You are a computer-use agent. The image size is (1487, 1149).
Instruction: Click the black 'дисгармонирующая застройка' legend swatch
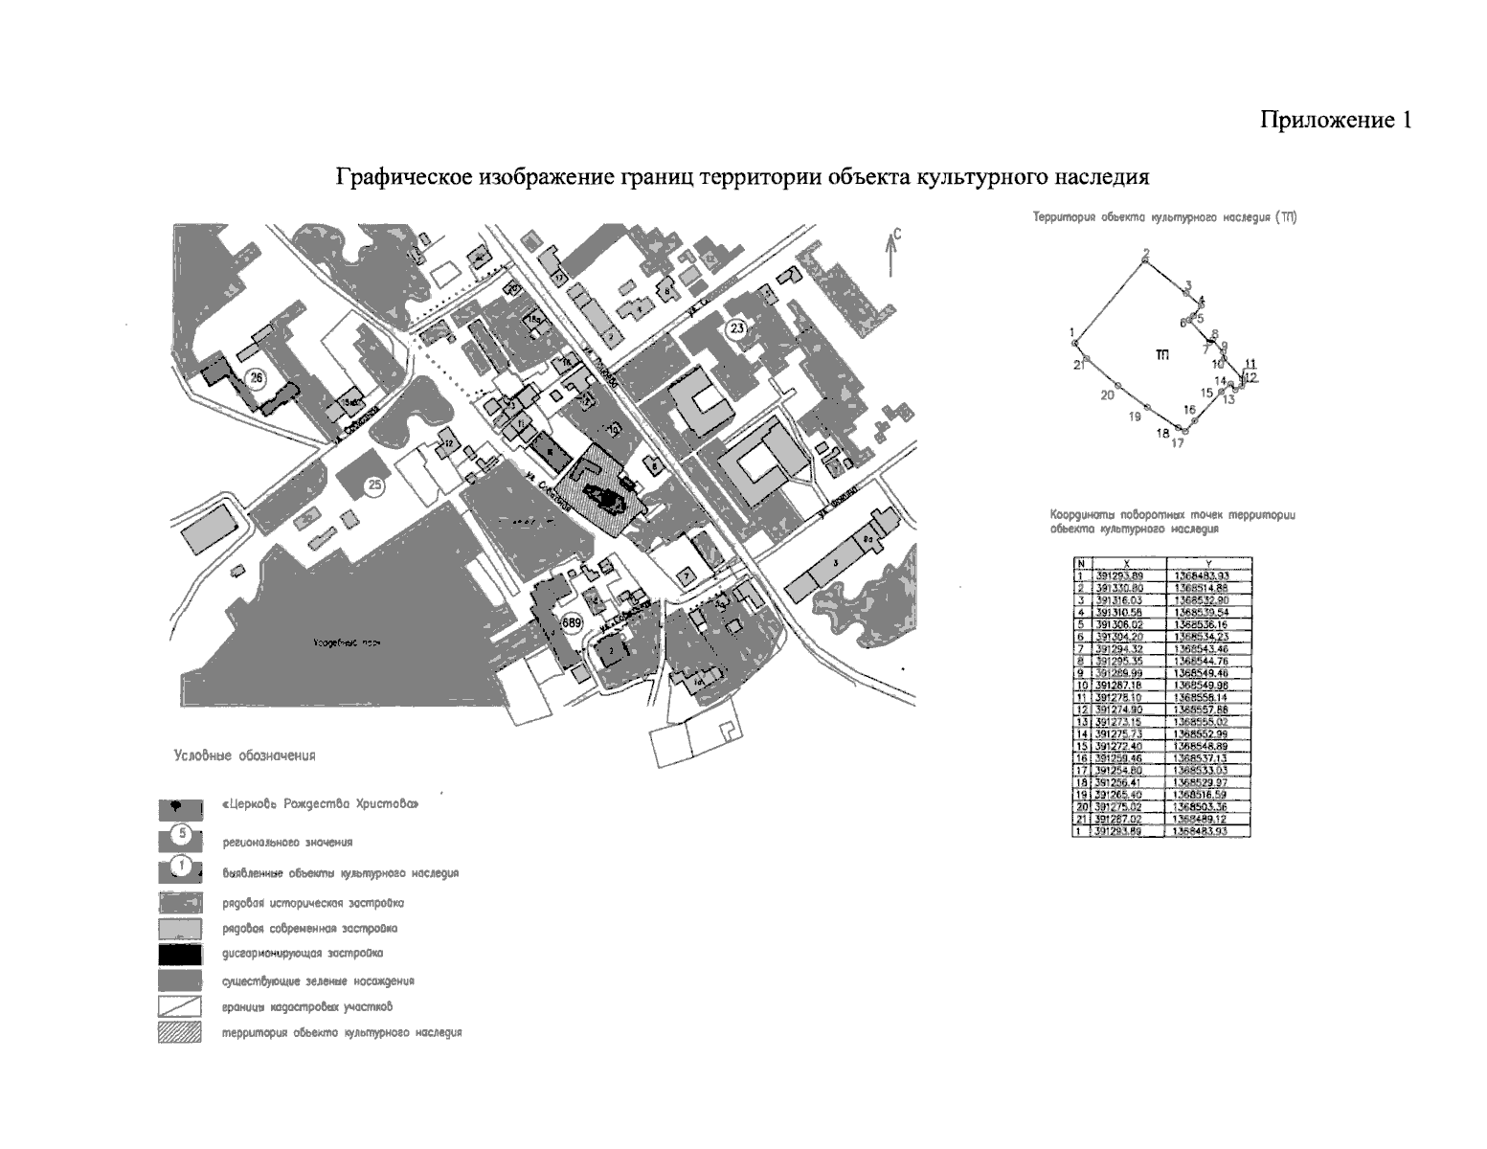[180, 955]
